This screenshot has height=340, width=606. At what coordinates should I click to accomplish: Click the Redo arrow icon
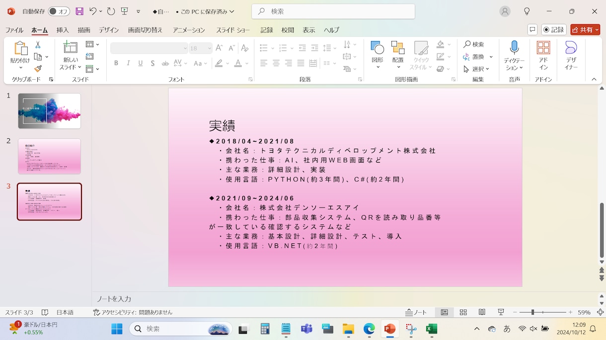[111, 11]
